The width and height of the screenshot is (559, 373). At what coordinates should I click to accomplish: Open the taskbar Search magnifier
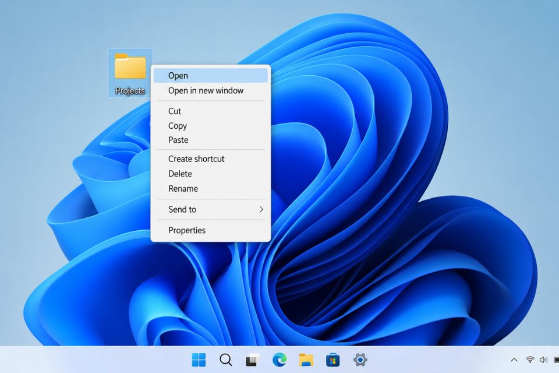pyautogui.click(x=226, y=360)
